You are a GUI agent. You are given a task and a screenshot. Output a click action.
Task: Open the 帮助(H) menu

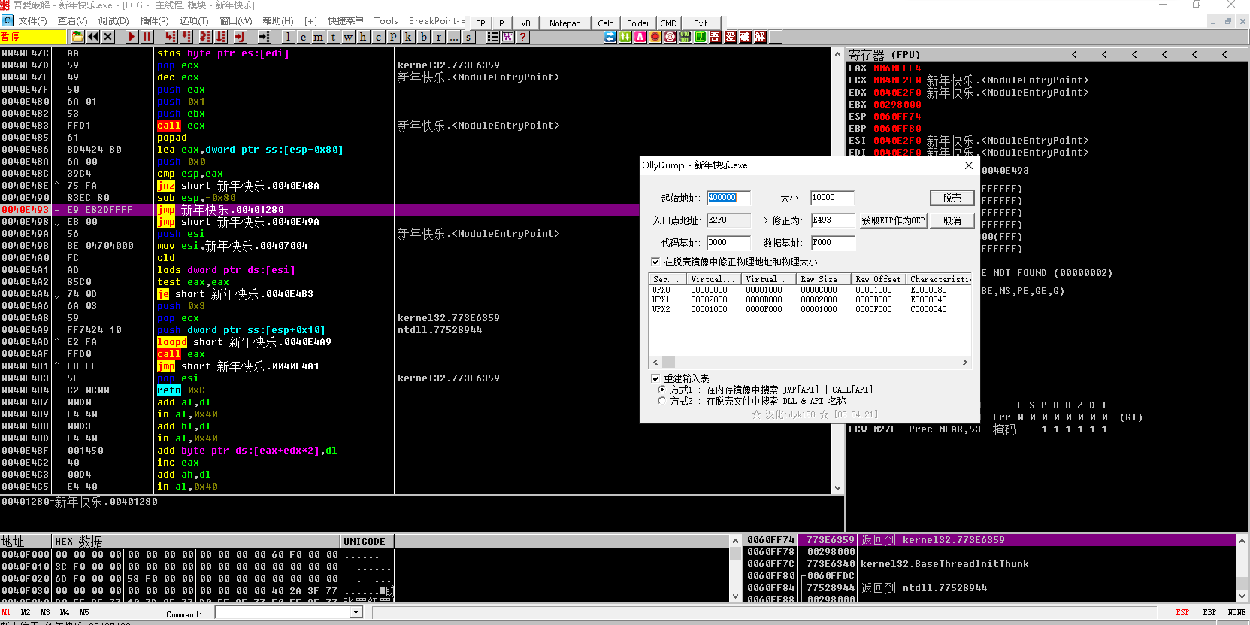coord(278,21)
